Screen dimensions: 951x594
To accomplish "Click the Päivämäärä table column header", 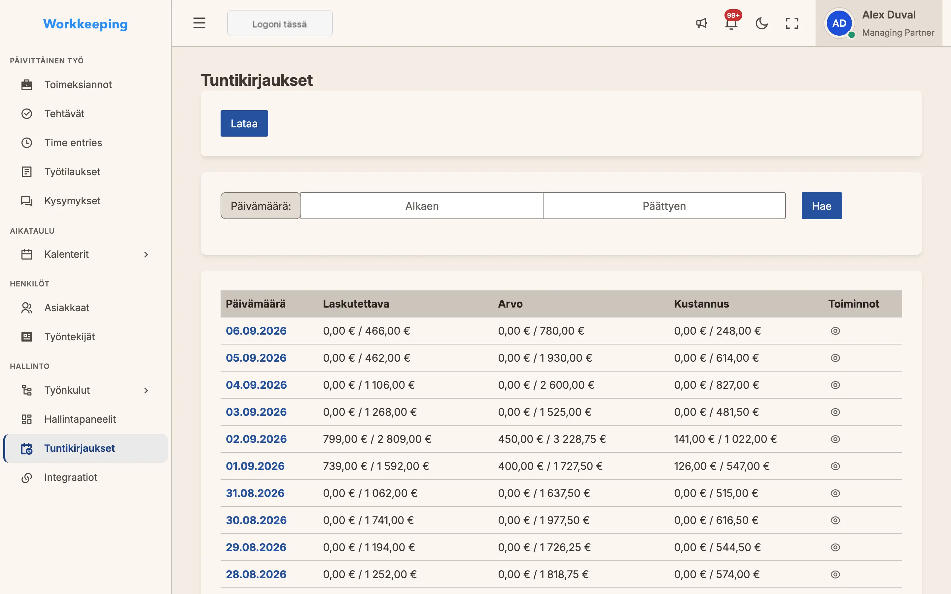I will [x=256, y=304].
